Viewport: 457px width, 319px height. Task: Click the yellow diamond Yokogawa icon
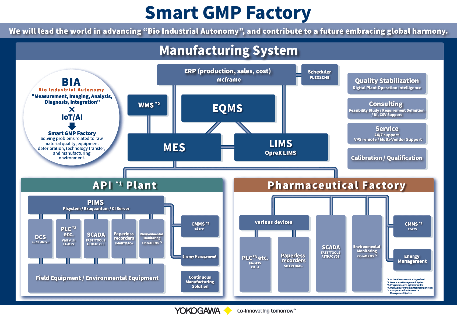click(x=228, y=311)
